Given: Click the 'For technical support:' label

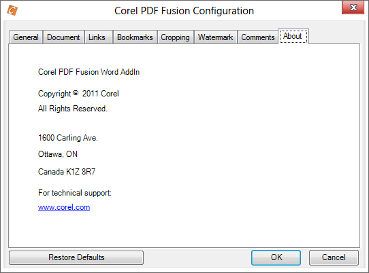Looking at the screenshot, I should coord(75,193).
